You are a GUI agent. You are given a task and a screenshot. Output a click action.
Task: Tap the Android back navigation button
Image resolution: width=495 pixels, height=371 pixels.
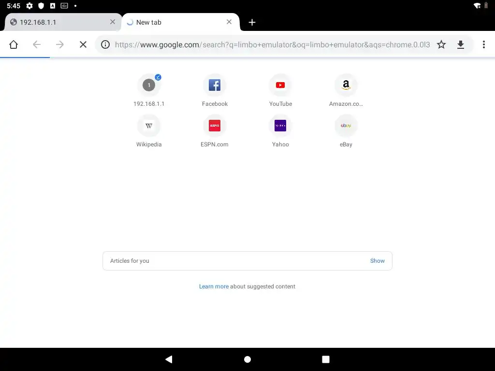pyautogui.click(x=169, y=359)
